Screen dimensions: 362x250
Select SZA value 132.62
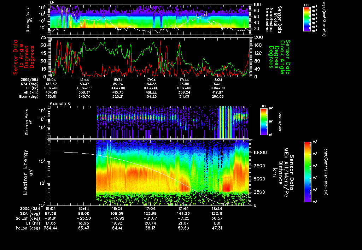[x=51, y=84]
